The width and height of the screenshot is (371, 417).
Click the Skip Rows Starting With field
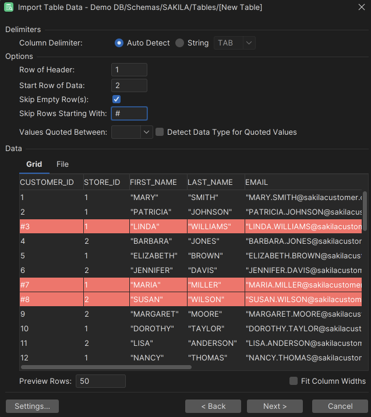129,114
